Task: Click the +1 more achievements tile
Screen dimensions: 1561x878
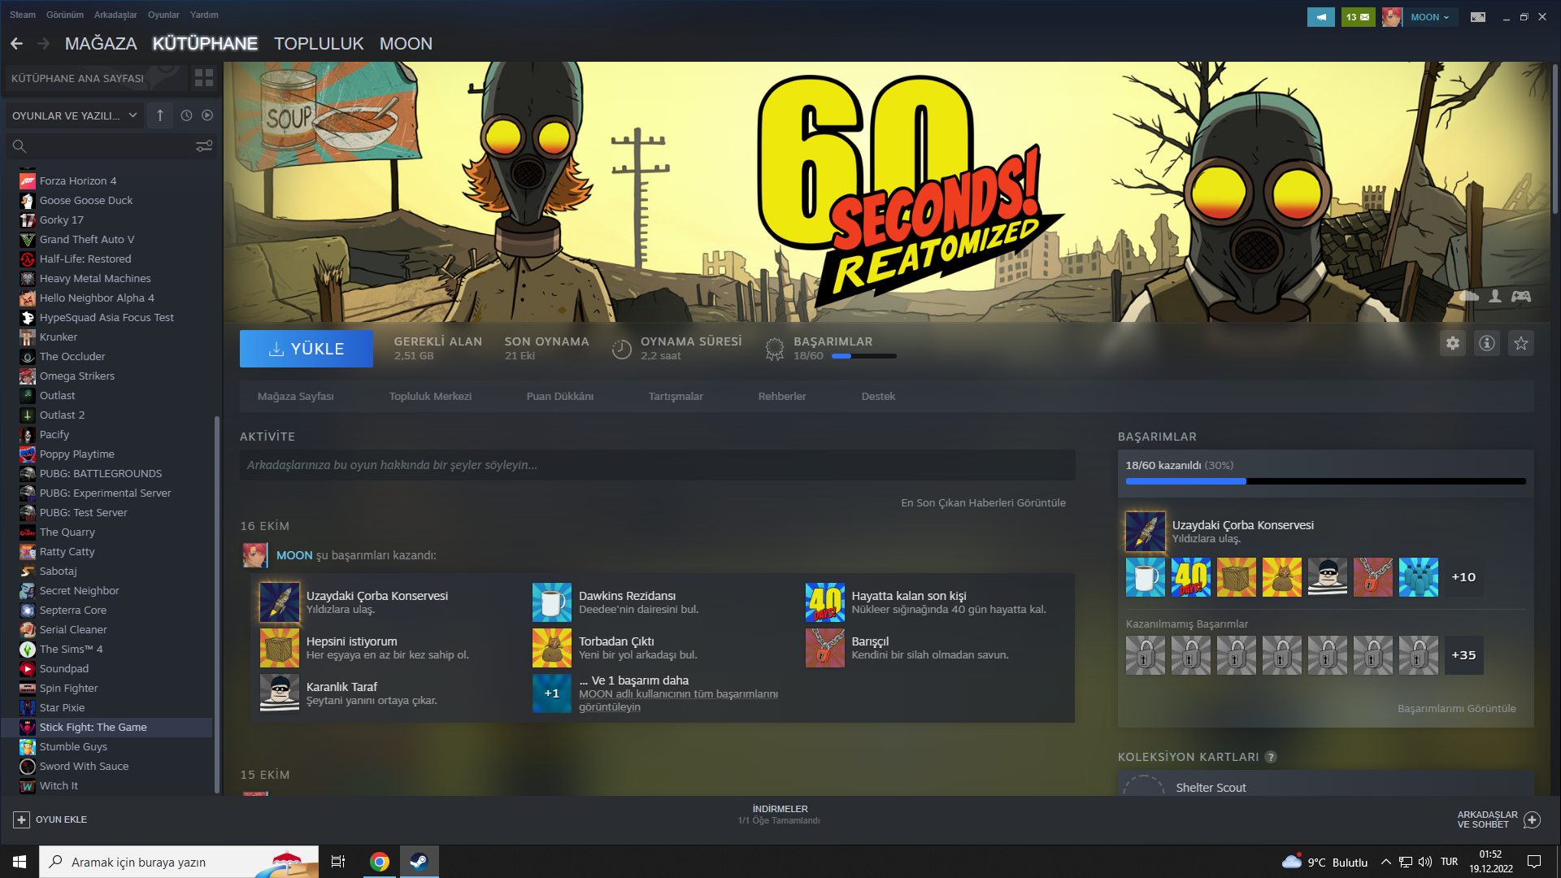Action: coord(552,693)
